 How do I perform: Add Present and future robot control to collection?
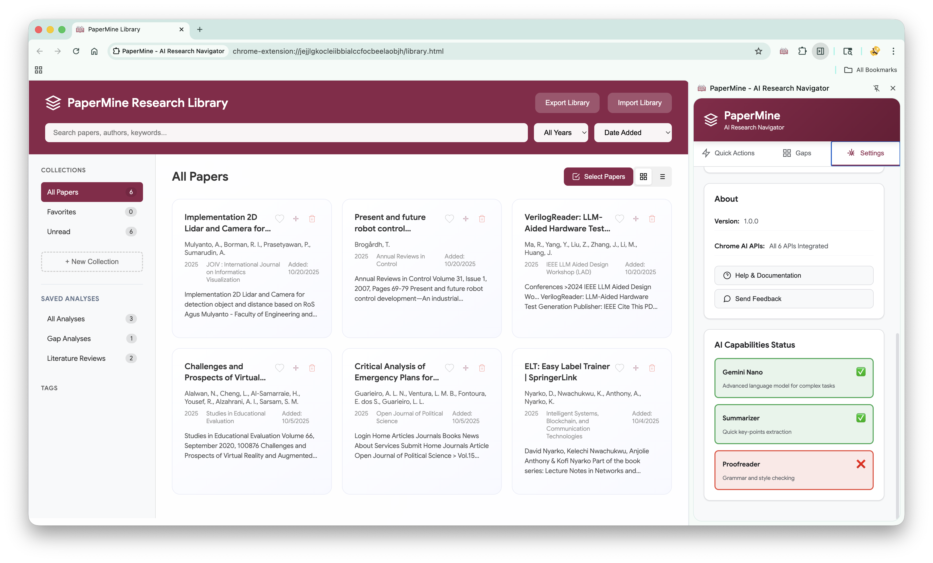click(466, 219)
